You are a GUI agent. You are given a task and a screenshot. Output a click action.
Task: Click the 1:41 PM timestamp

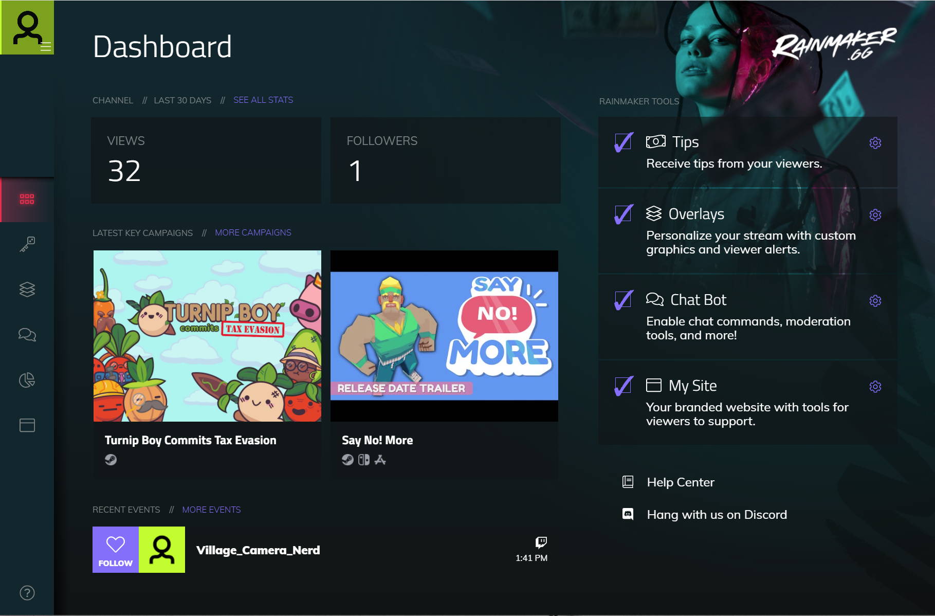point(531,558)
